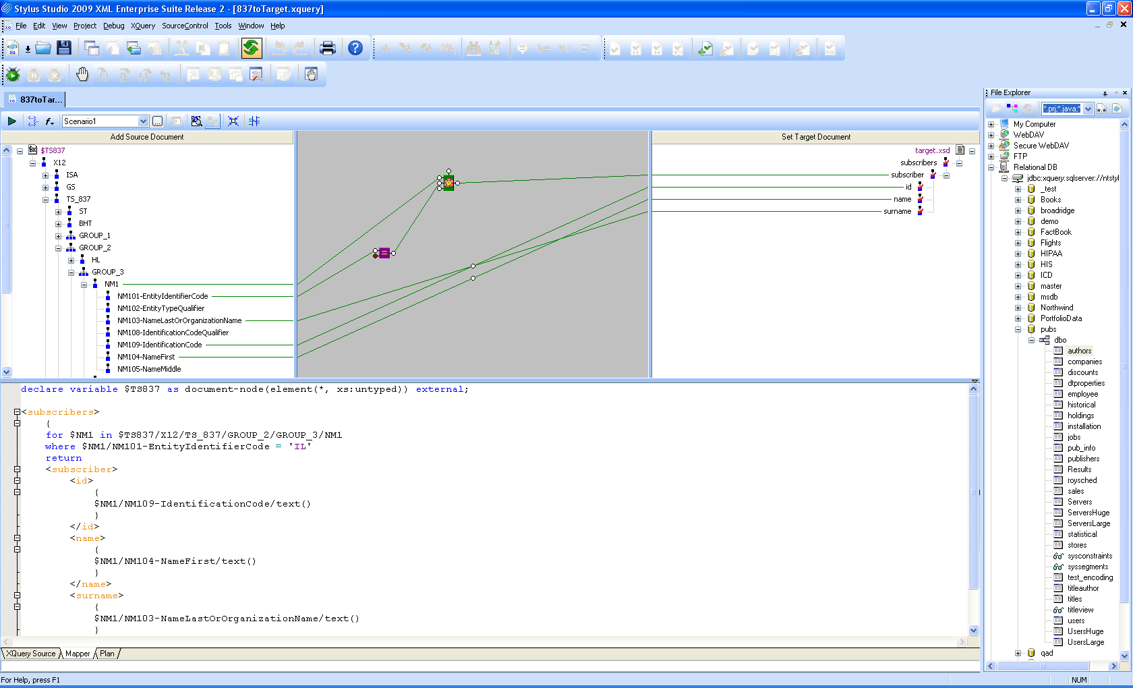The height and width of the screenshot is (688, 1133).
Task: Click the Open folder icon in toolbar
Action: tap(43, 48)
